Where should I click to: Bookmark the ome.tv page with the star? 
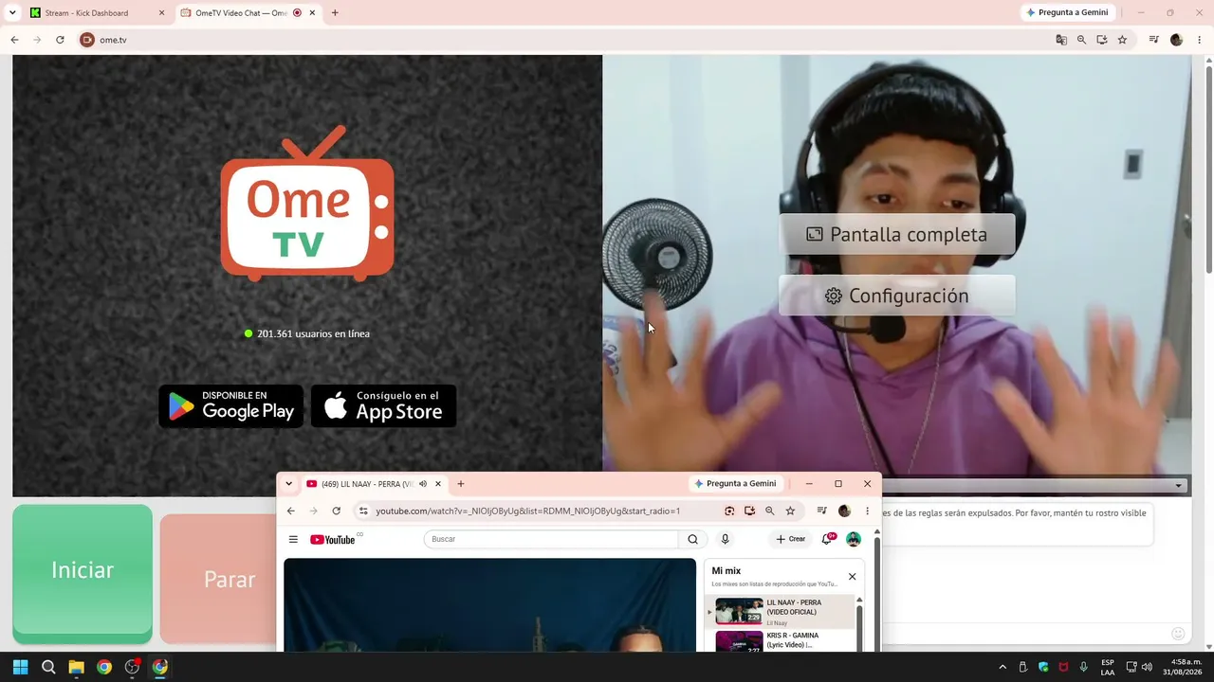click(1122, 40)
